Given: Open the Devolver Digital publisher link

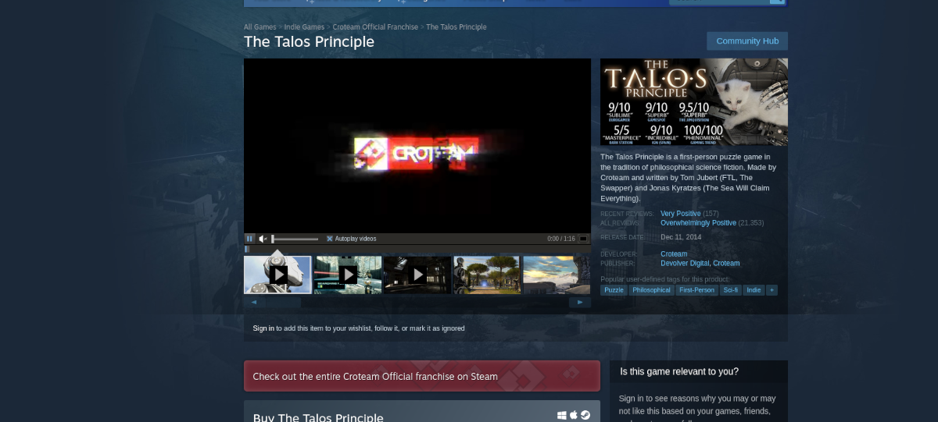Looking at the screenshot, I should coord(685,264).
